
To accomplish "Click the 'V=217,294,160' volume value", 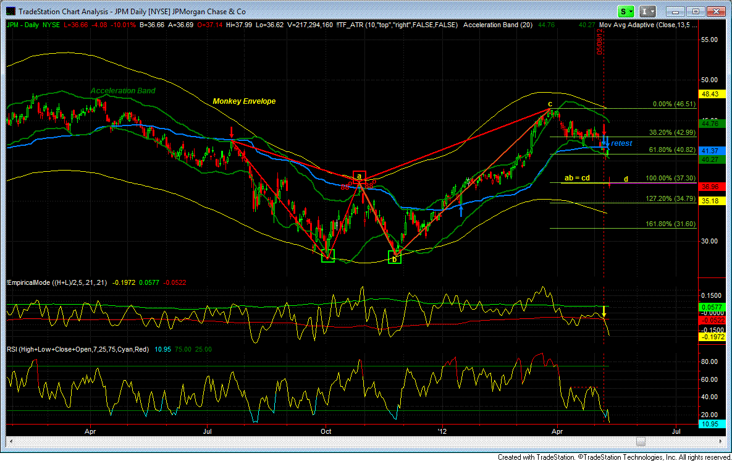I will [310, 25].
